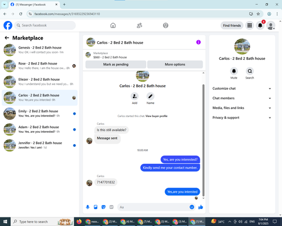Viewport: 282px width, 226px height.
Task: Choose a GIF with the GIF icon
Action: point(112,207)
